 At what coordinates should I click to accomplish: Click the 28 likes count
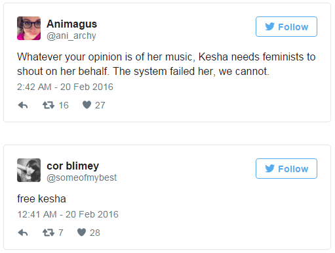(x=95, y=233)
